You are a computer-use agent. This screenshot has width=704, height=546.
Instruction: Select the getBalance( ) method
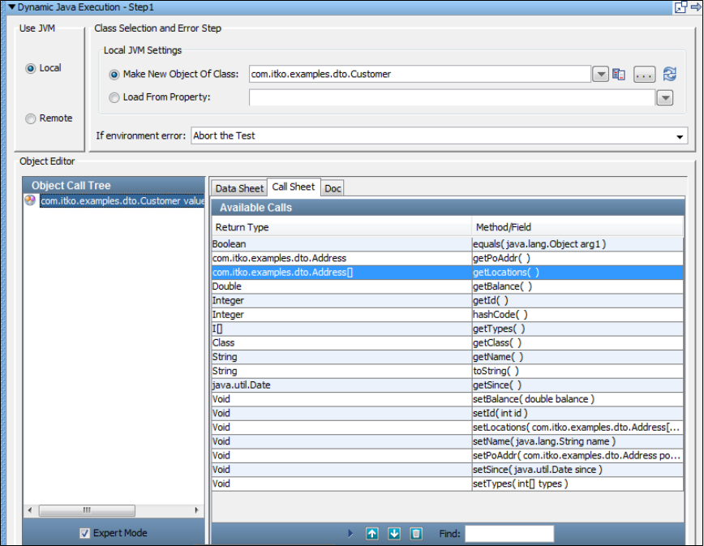[448, 286]
